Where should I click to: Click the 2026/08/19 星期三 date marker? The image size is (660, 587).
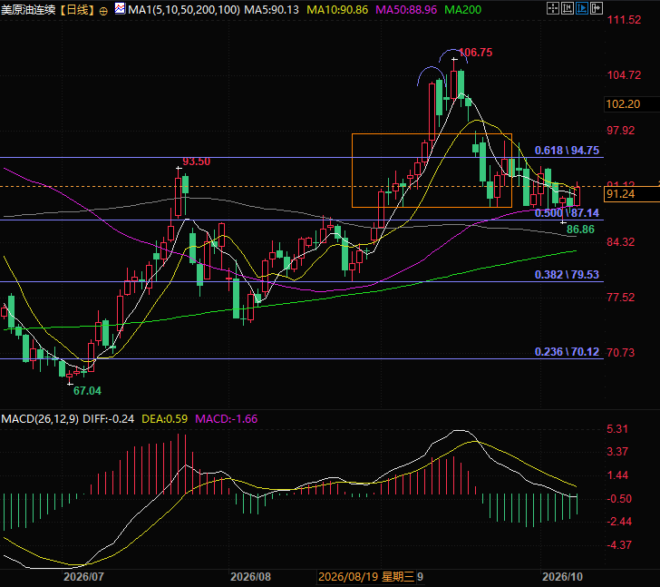point(366,577)
